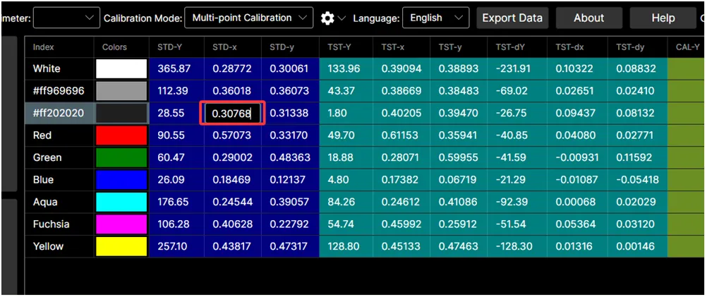Select the white color swatch
707x297 pixels.
pyautogui.click(x=121, y=69)
